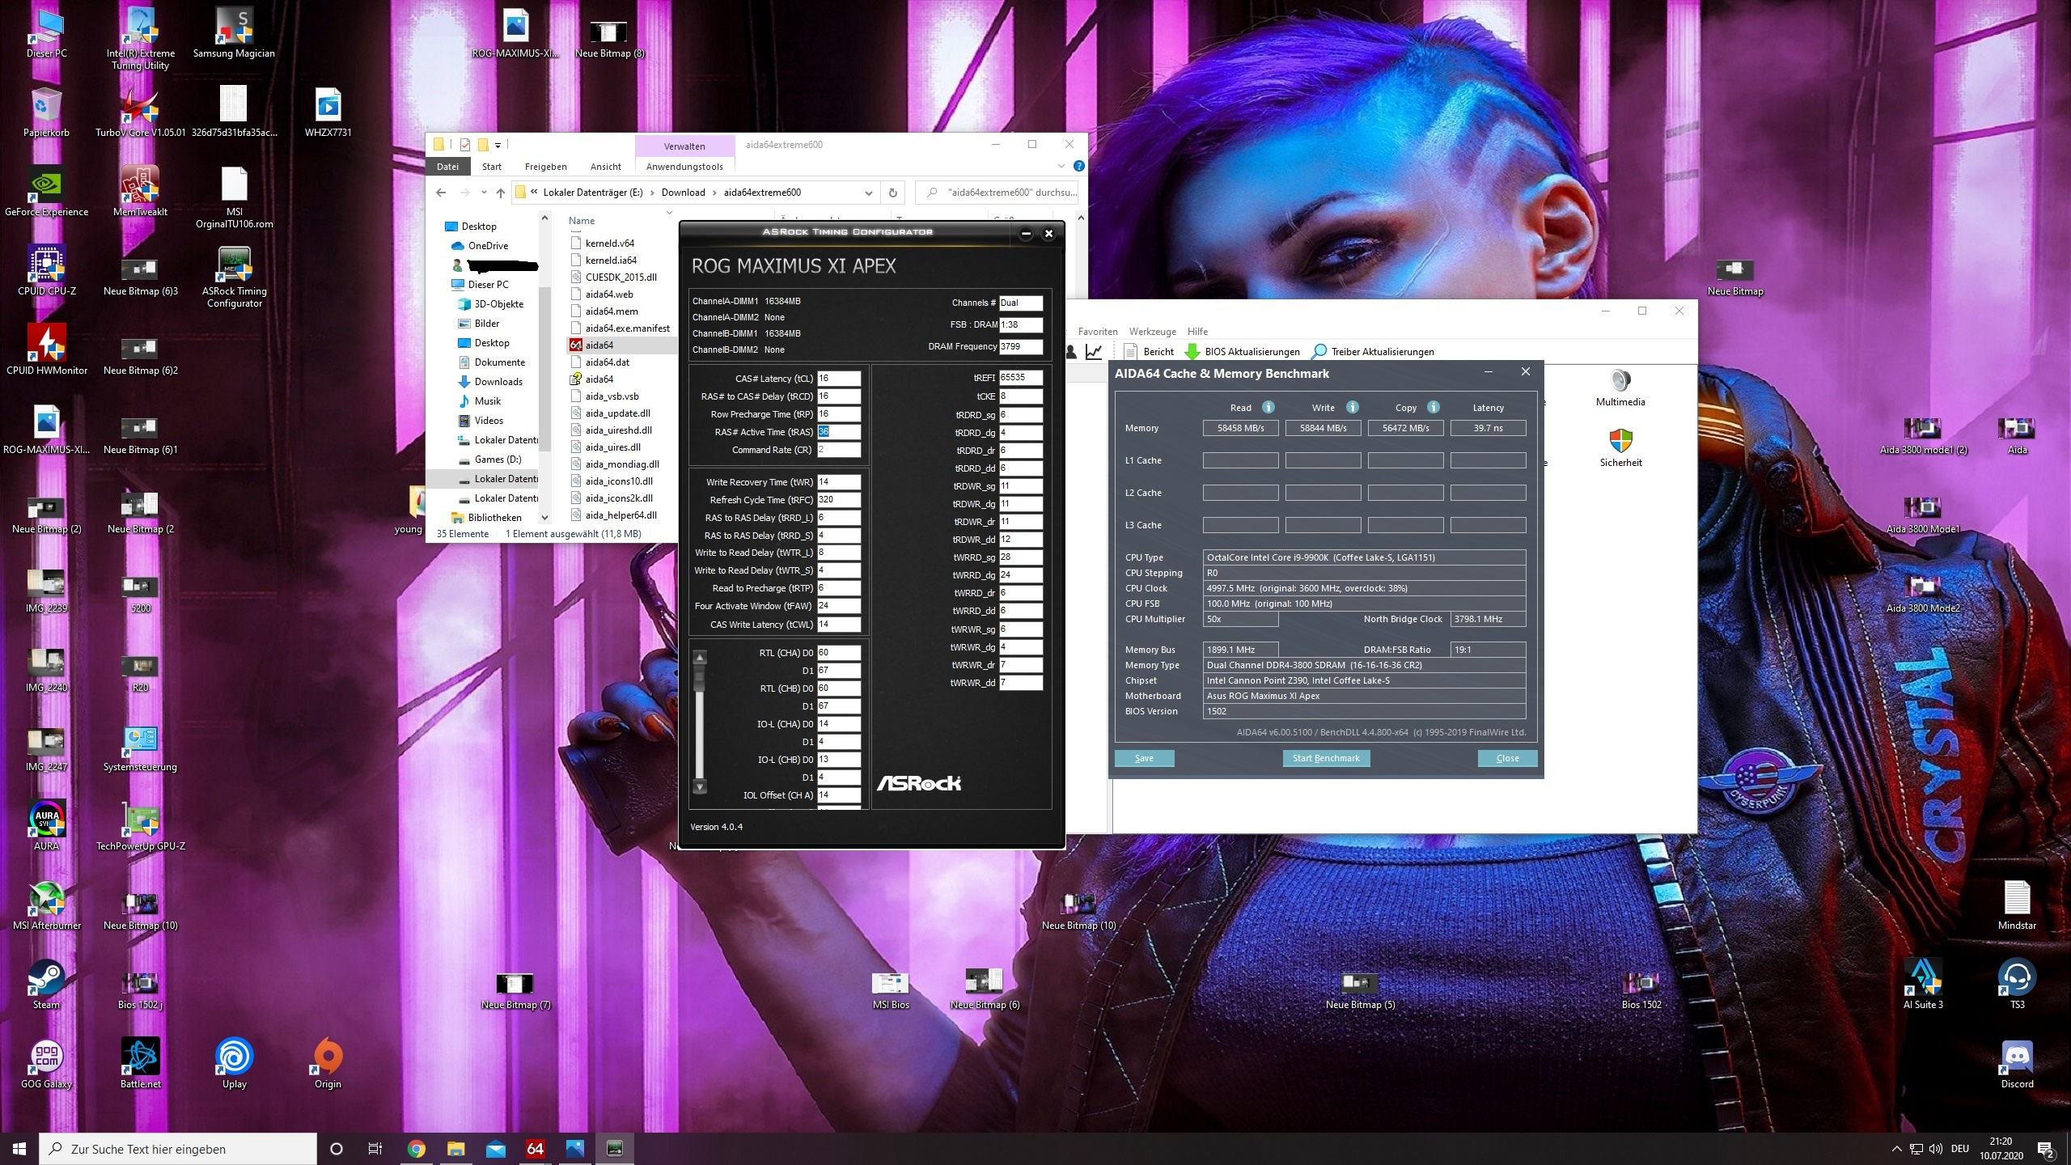Open the Windows Start menu

click(19, 1149)
